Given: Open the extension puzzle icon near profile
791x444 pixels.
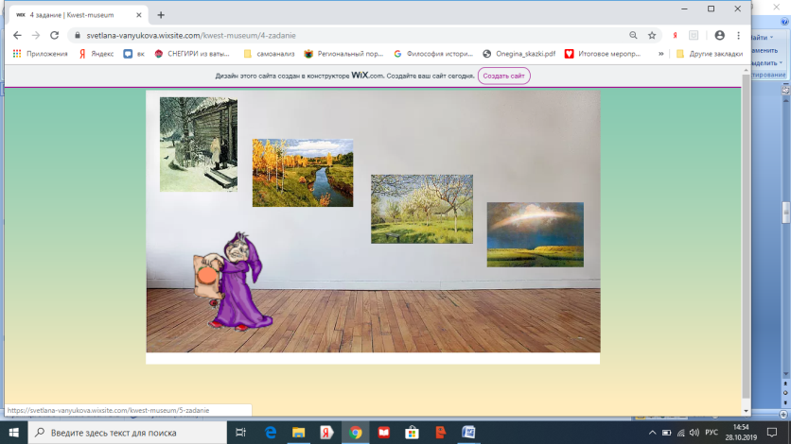Looking at the screenshot, I should pos(694,35).
